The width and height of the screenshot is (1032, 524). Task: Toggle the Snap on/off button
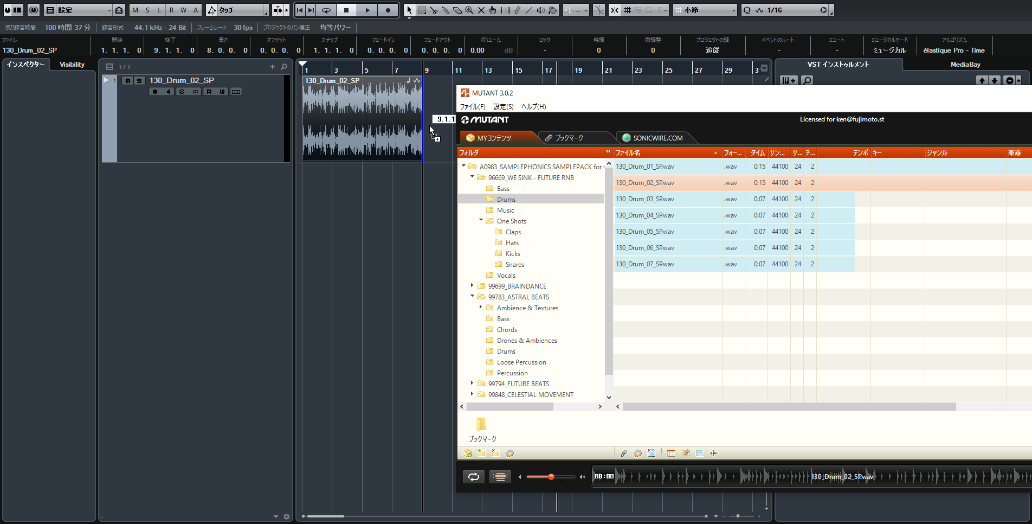pyautogui.click(x=614, y=10)
